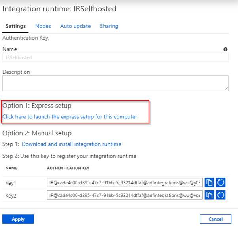Cancel the integration runtime dialog
Viewport: 238px width, 226px height.
tap(216, 219)
